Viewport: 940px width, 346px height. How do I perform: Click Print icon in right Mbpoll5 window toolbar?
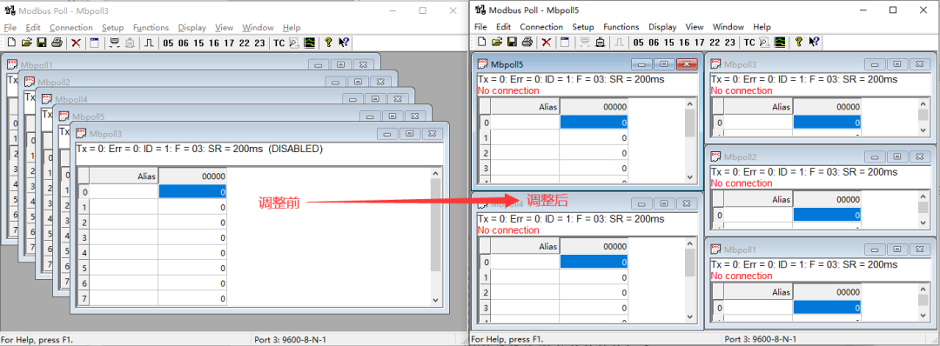527,42
